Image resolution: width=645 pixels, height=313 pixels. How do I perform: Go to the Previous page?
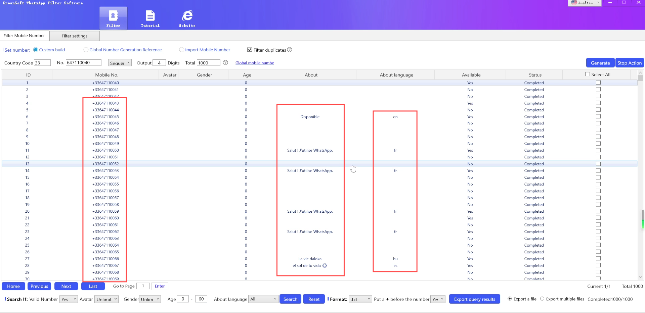tap(39, 286)
